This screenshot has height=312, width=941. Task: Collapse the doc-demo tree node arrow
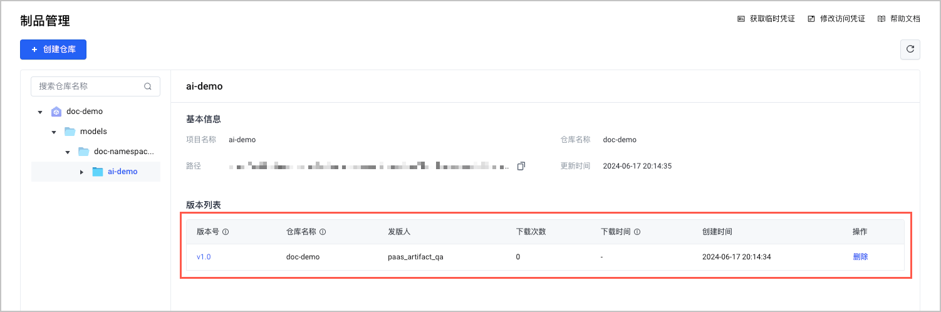coord(40,112)
